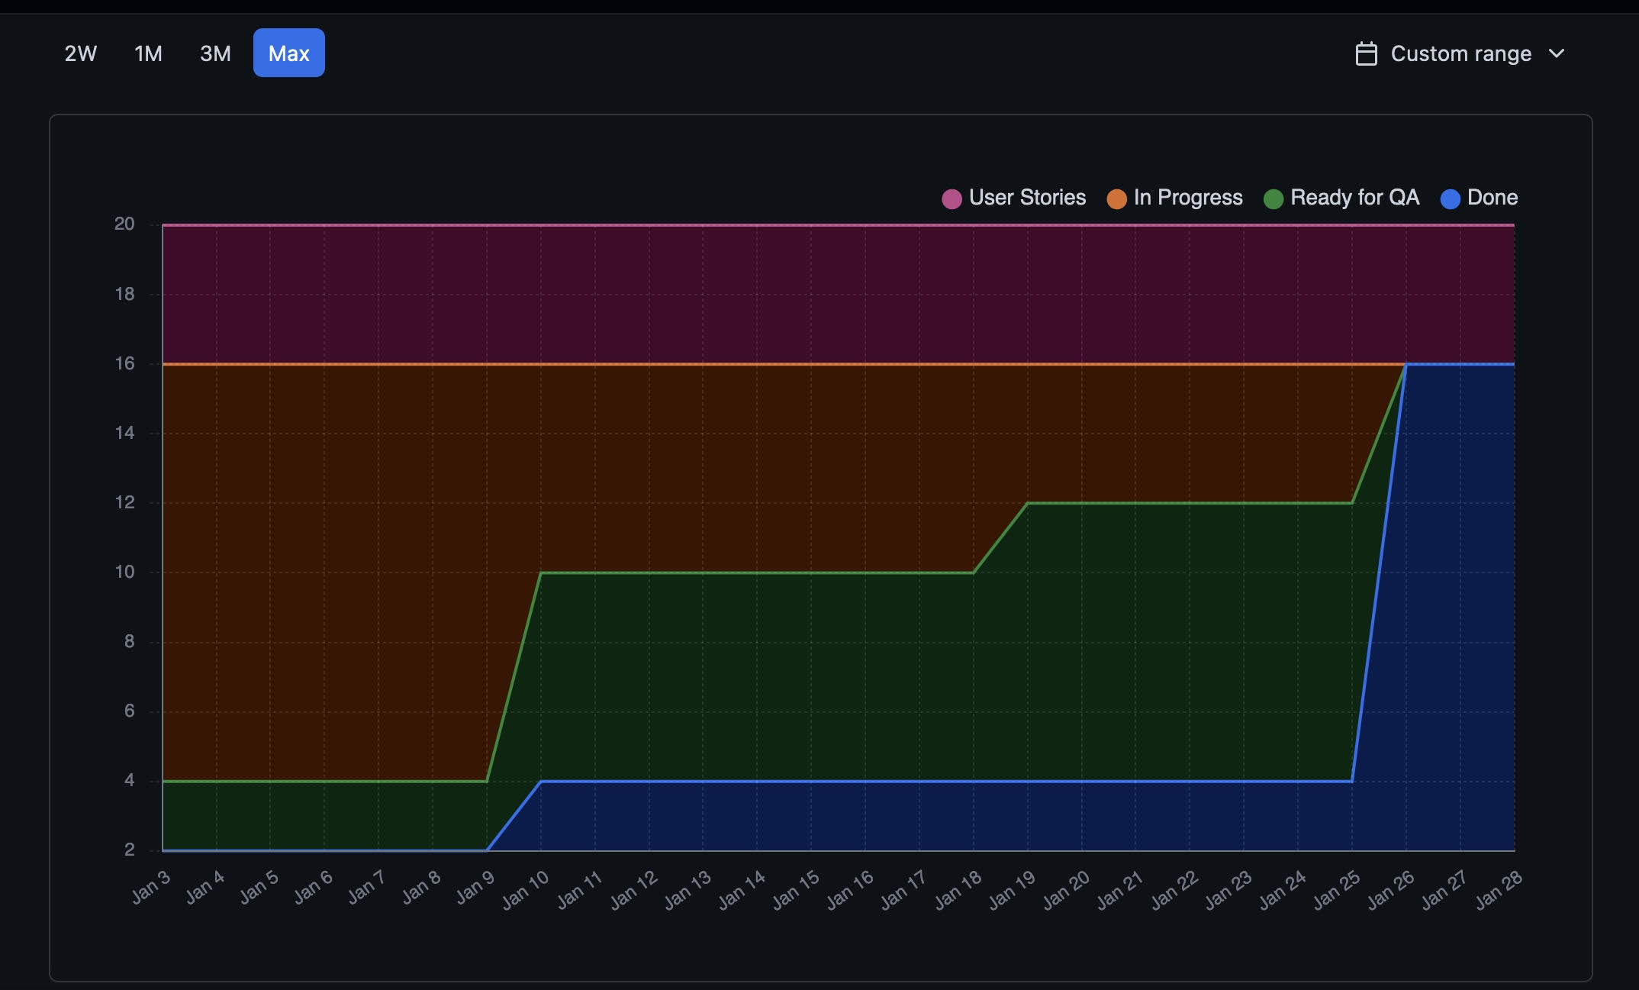Viewport: 1639px width, 990px height.
Task: Click the 4 y-axis value
Action: (129, 780)
